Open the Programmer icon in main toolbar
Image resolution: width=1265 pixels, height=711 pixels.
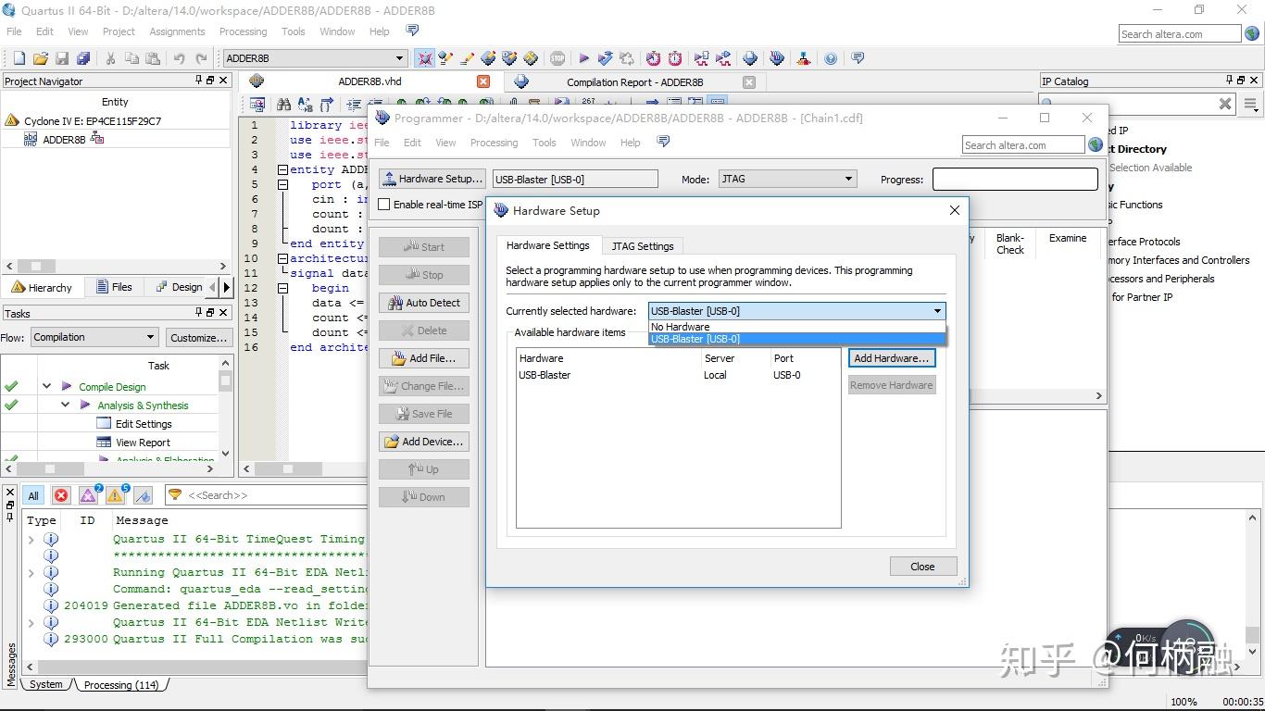click(776, 58)
